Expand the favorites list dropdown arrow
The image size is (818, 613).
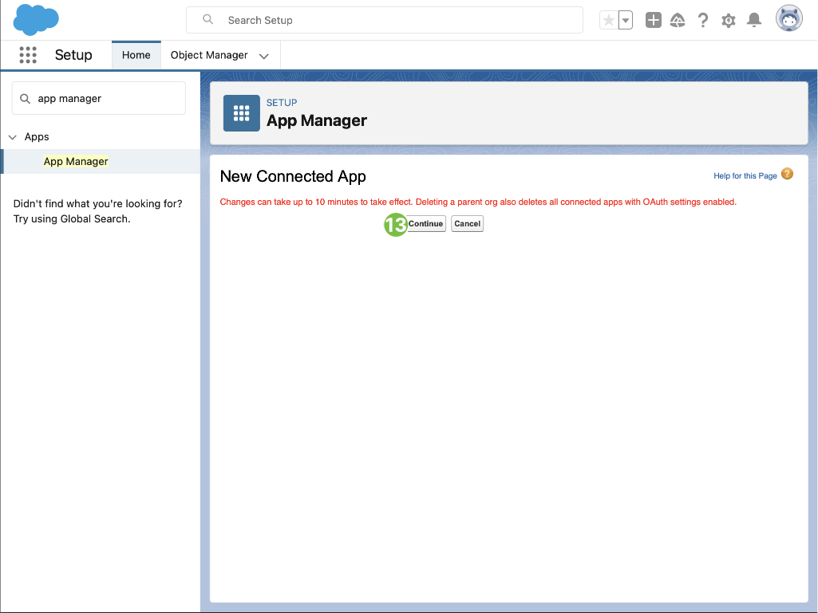626,21
